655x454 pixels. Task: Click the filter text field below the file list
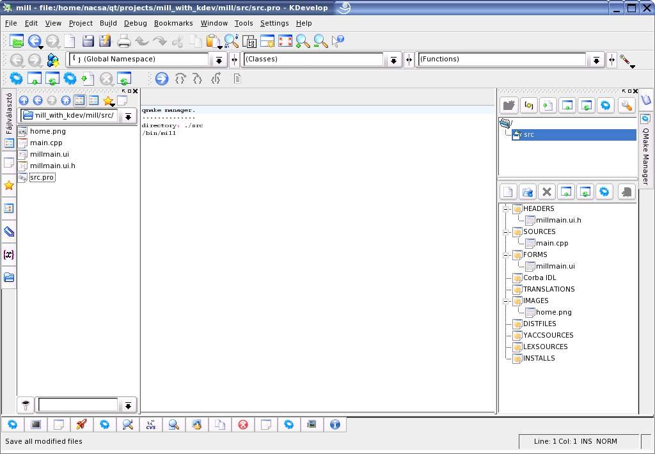(x=78, y=405)
